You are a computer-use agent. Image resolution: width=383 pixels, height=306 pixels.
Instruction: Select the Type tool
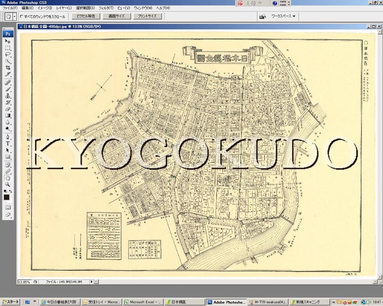pos(8,143)
